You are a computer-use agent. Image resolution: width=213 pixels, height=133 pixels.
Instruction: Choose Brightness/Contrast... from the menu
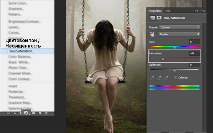click(24, 22)
